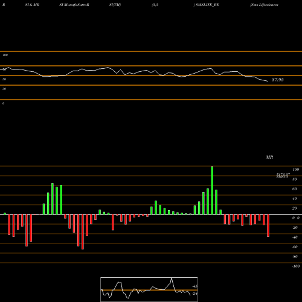Screen dimensions: 302x302
Task: Click the MR axis label -20
Action: pyautogui.click(x=295, y=228)
